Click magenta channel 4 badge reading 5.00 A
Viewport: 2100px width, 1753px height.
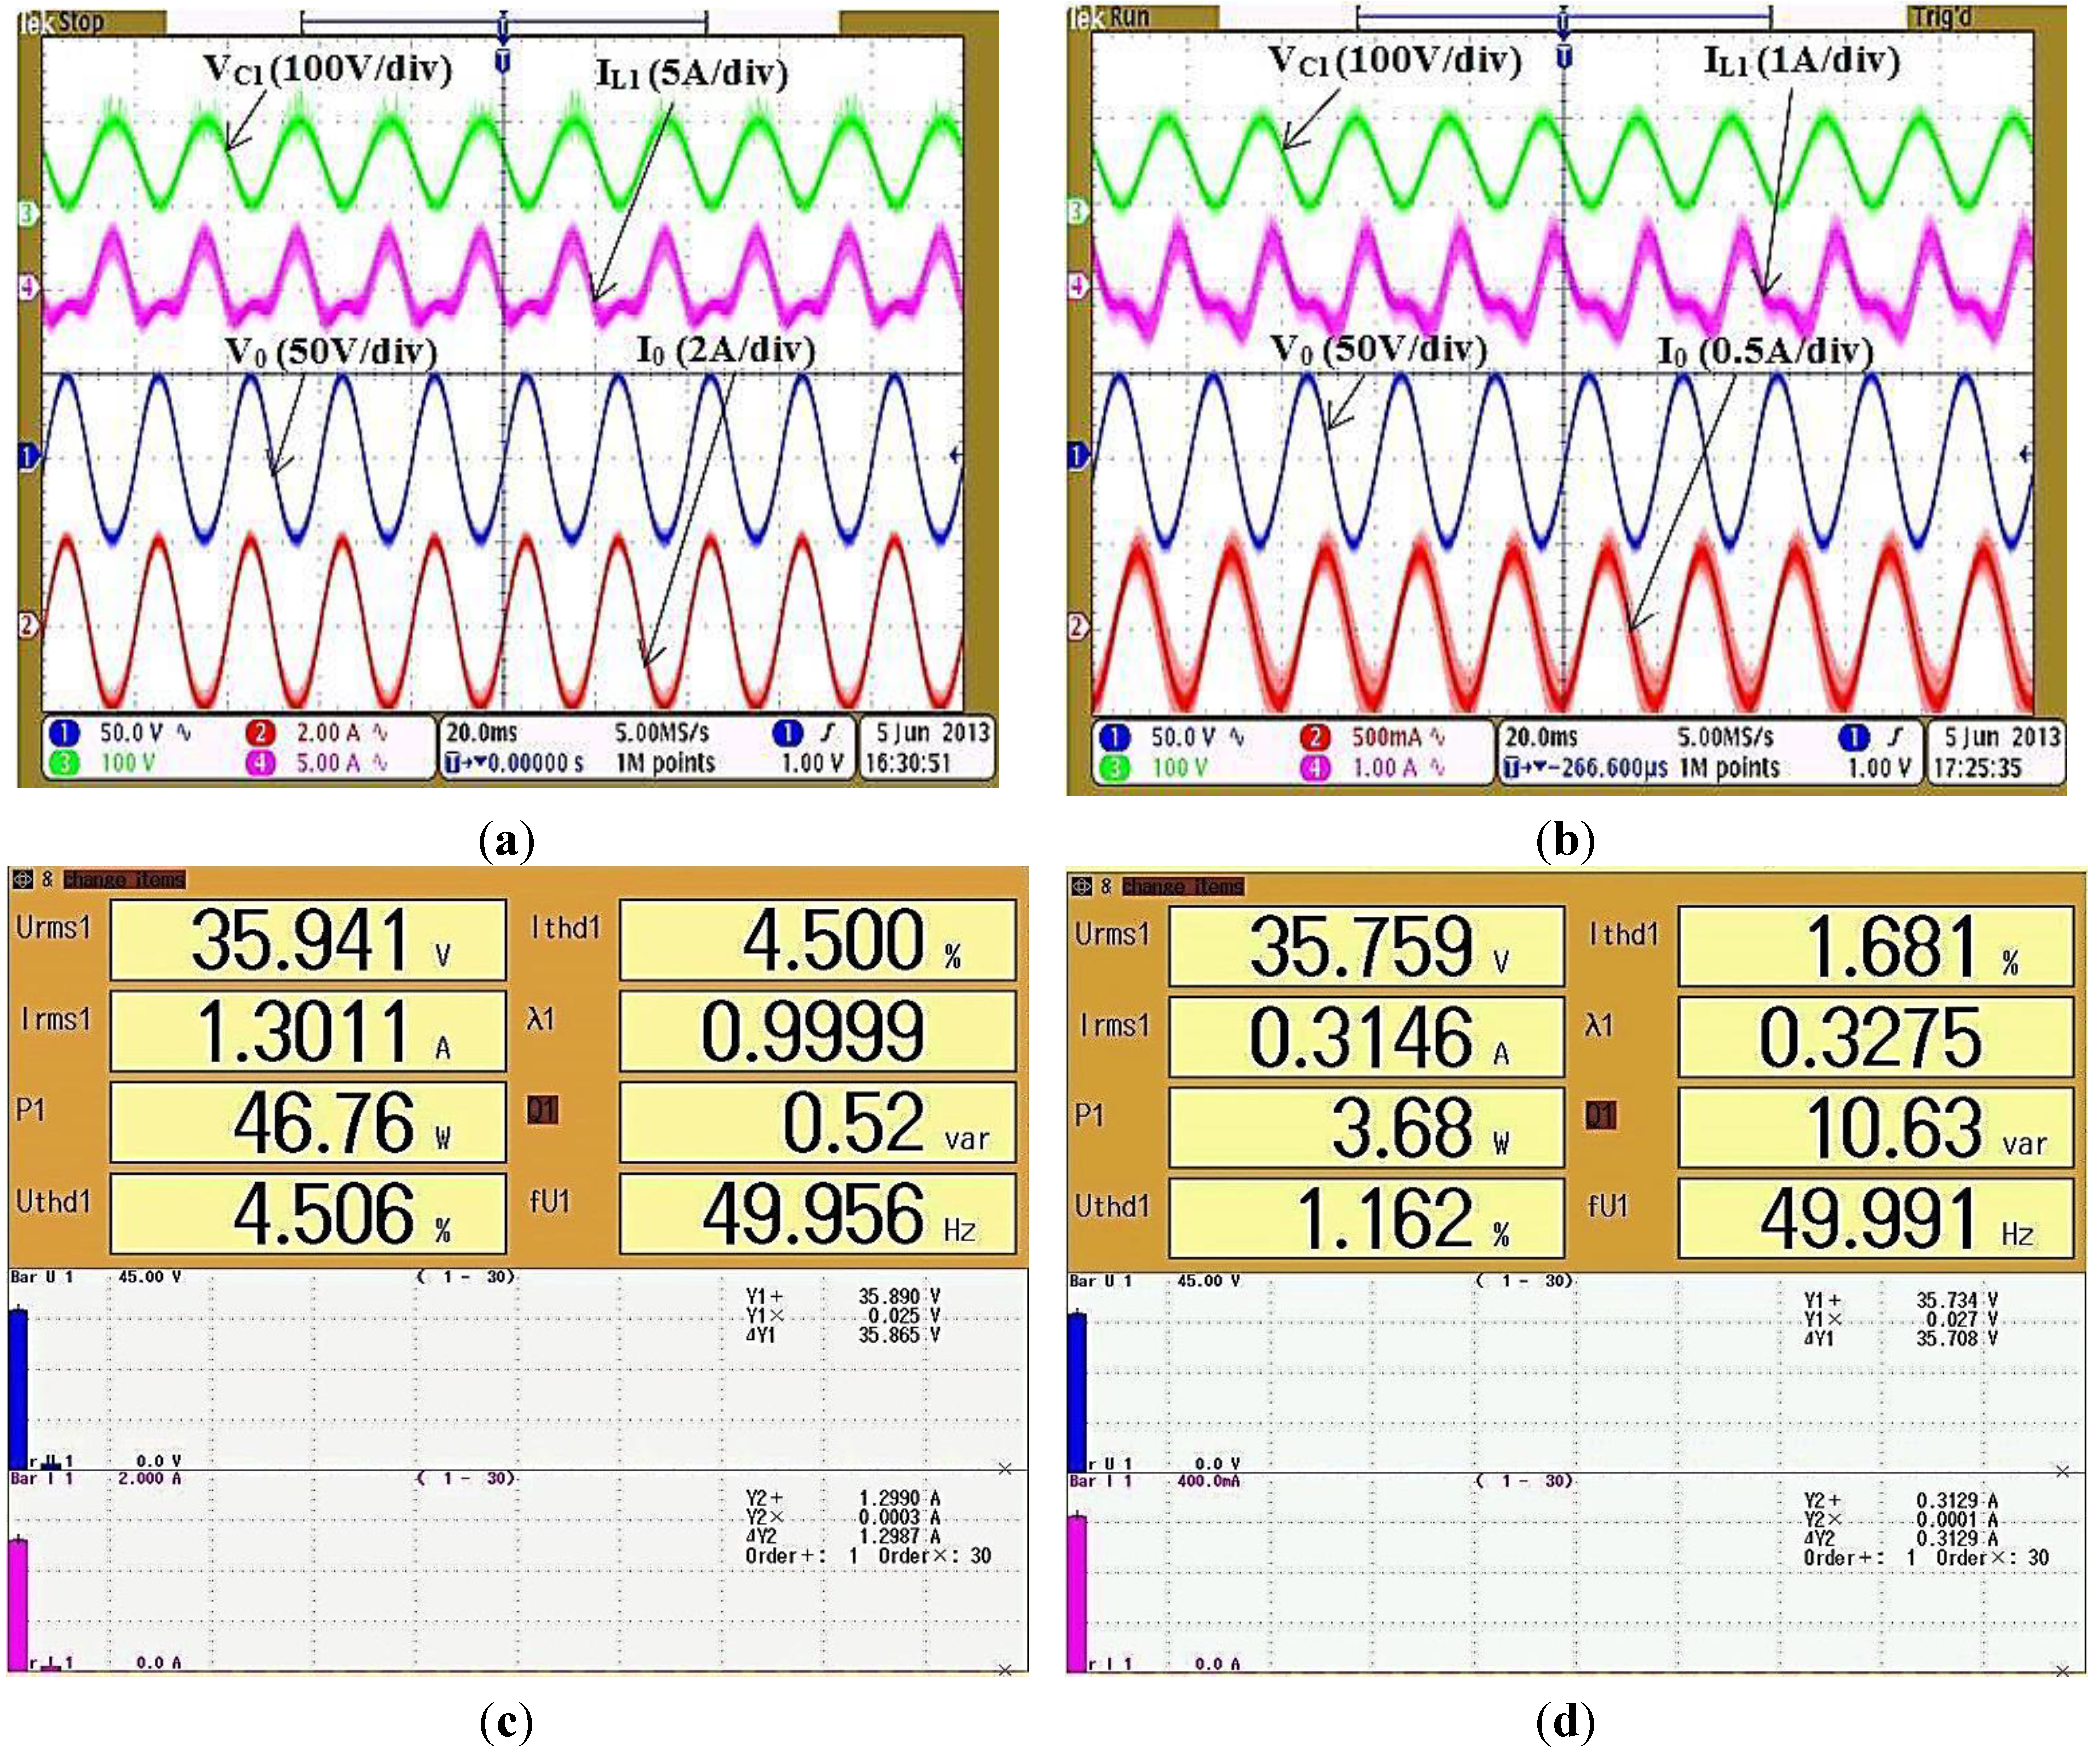(260, 764)
